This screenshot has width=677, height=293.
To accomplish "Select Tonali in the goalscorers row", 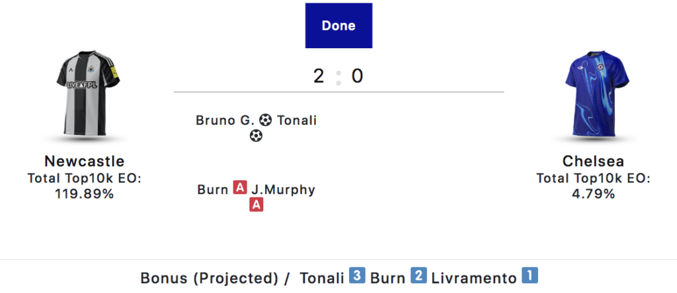I will tap(297, 120).
